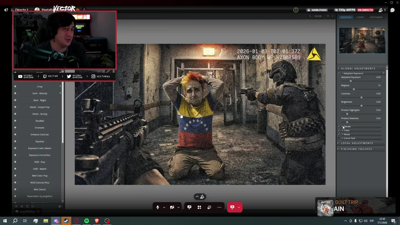Toggle the Noise checkbox

339,134
